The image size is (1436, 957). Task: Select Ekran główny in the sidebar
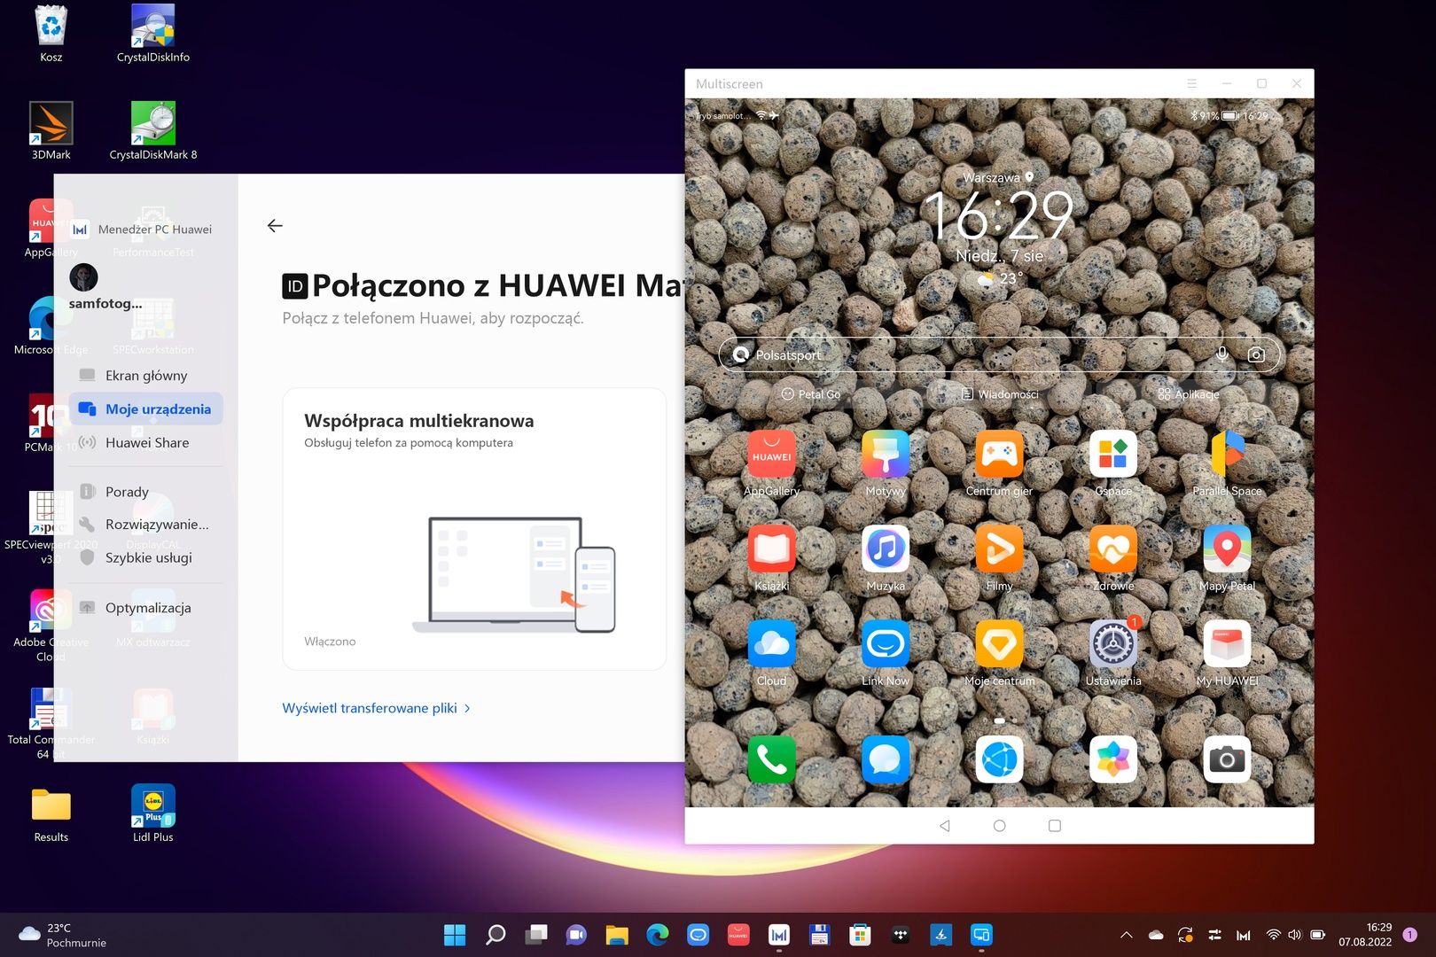(x=146, y=376)
